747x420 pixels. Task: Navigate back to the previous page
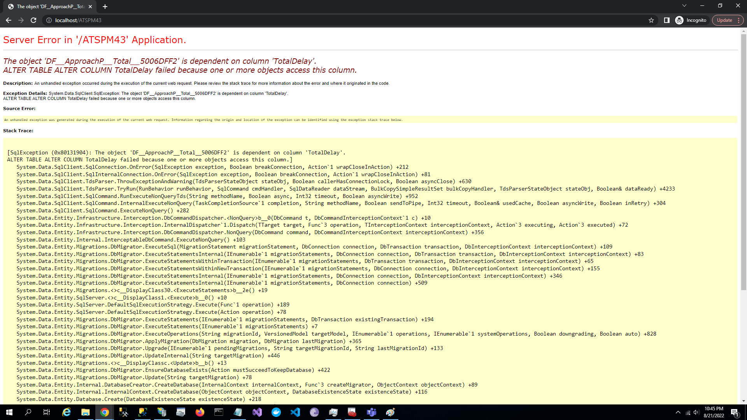click(9, 20)
